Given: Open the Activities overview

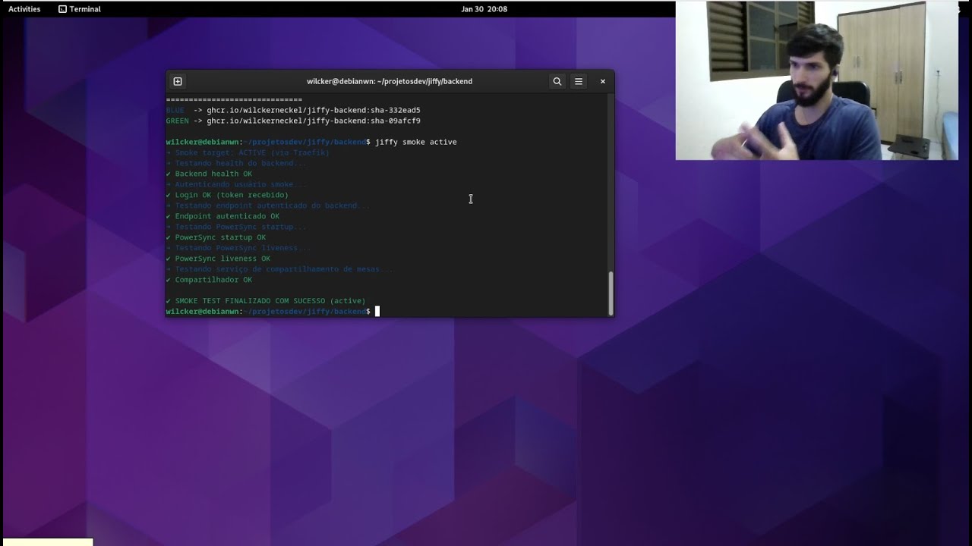Looking at the screenshot, I should click(24, 9).
